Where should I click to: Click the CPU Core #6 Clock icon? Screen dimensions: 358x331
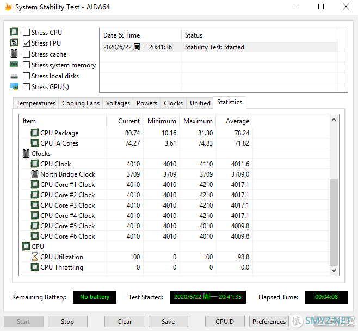coord(35,236)
